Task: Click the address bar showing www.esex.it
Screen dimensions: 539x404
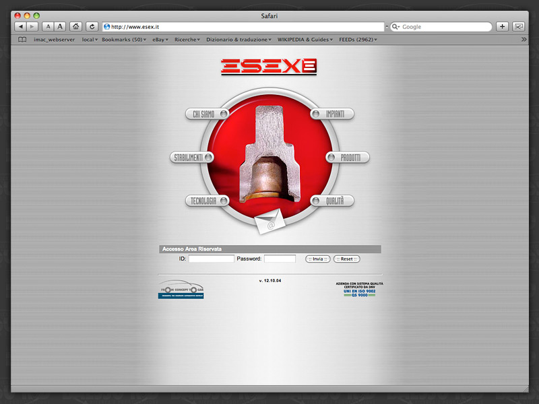Action: click(x=243, y=26)
